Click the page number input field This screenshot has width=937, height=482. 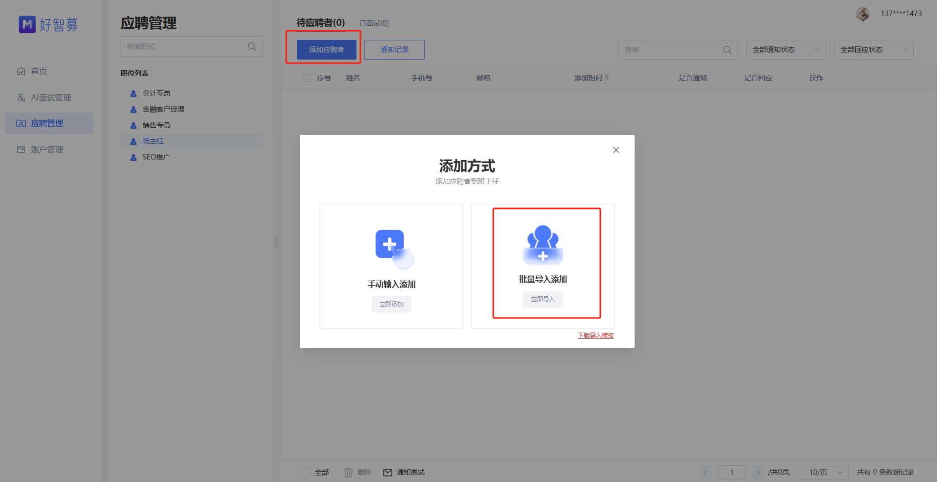tap(732, 472)
